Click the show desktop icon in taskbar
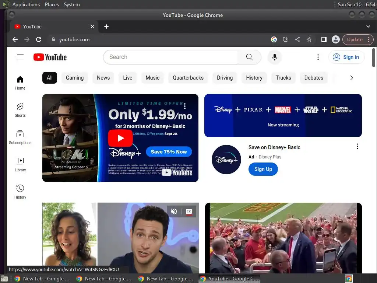The height and width of the screenshot is (283, 377). tap(4, 279)
